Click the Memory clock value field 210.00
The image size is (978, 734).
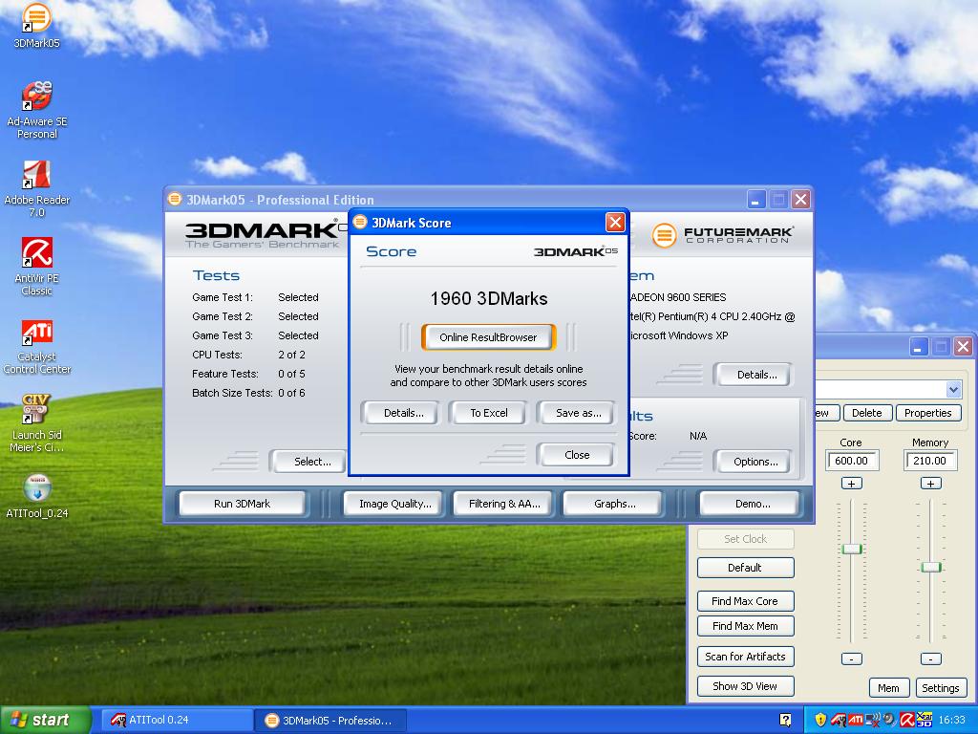click(x=930, y=461)
